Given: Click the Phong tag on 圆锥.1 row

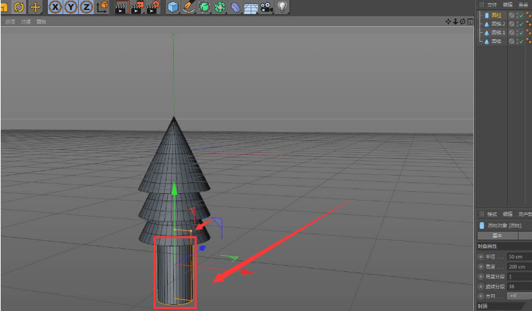Looking at the screenshot, I should 529,32.
